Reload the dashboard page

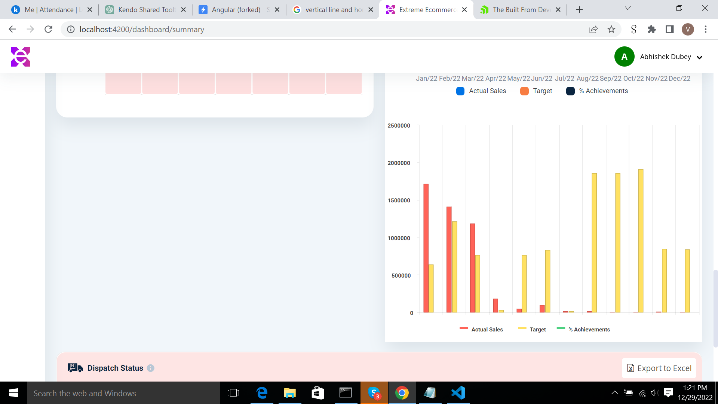(48, 29)
